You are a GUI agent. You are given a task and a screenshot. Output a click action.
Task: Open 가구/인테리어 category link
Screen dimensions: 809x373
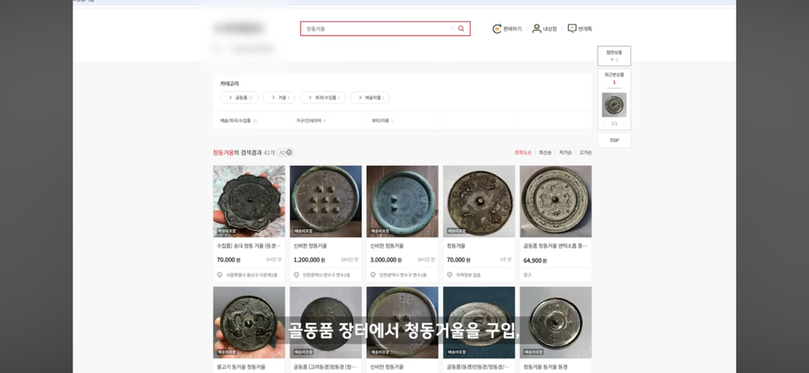pos(310,121)
